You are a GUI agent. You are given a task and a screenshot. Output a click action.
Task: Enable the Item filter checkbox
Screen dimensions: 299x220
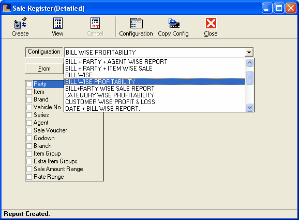click(x=29, y=92)
